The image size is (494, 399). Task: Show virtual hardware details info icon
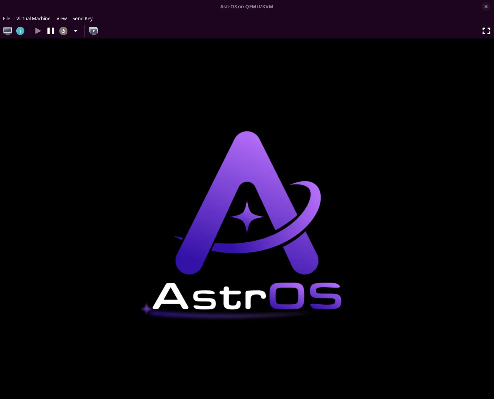coord(20,31)
